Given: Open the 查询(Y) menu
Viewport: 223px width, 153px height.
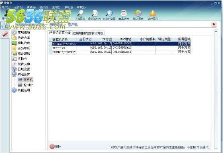Looking at the screenshot, I should point(56,7).
